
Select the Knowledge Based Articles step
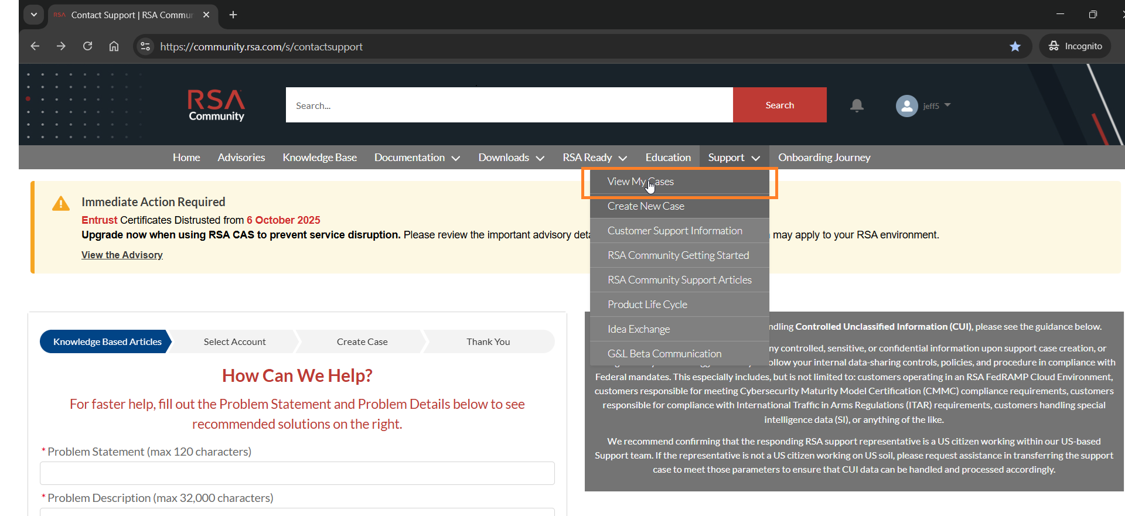tap(107, 341)
